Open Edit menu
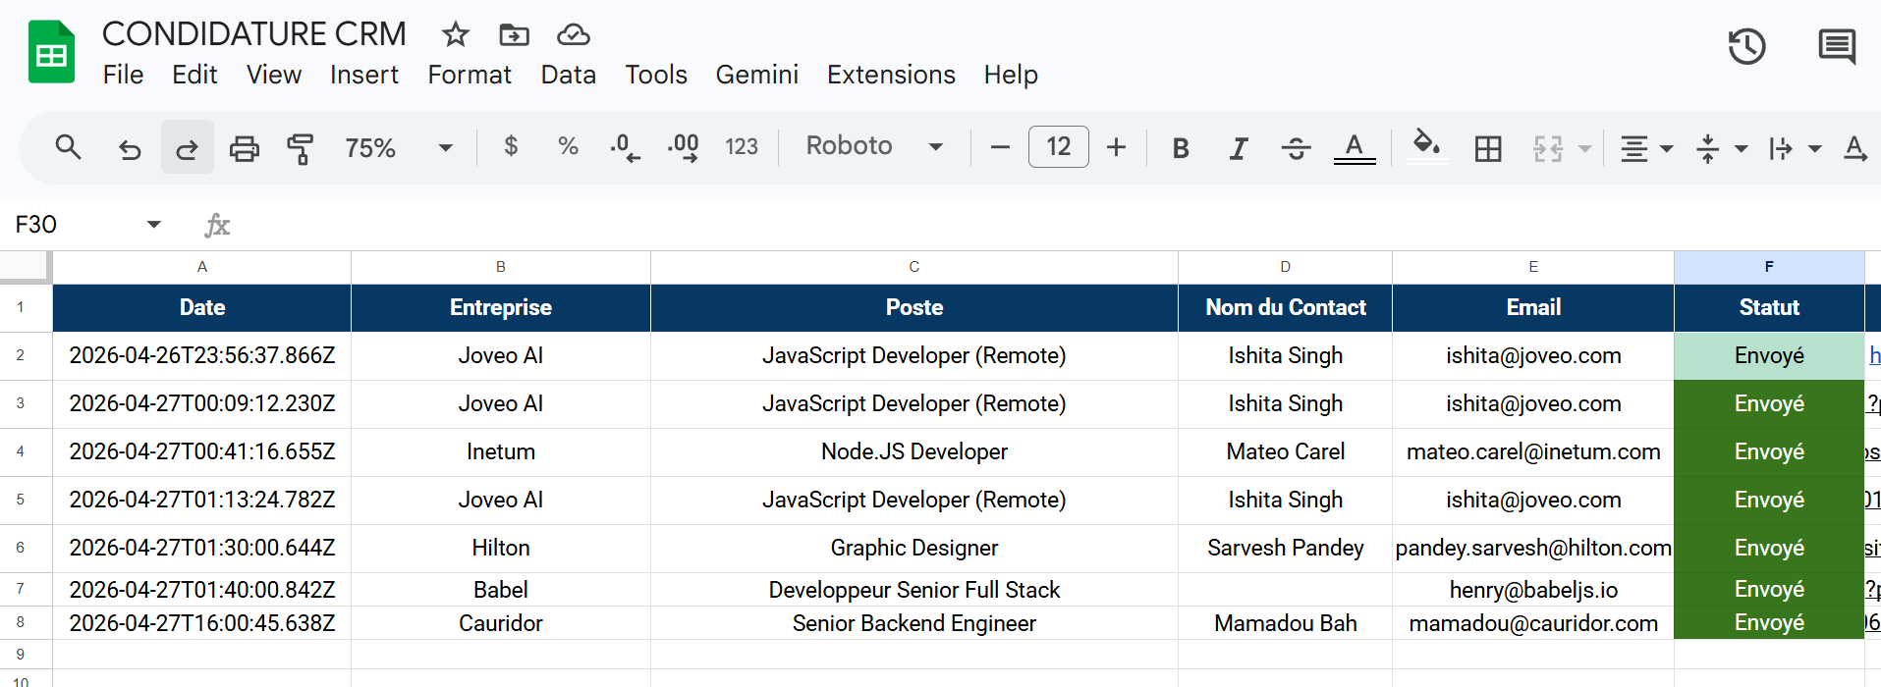 (x=194, y=75)
